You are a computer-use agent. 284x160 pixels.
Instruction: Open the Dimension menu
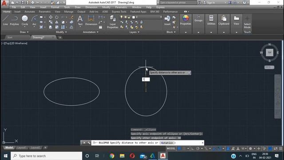(91, 7)
